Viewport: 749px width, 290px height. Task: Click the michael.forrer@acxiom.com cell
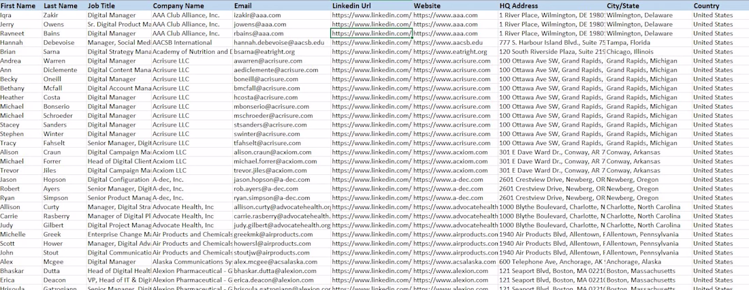pos(282,161)
